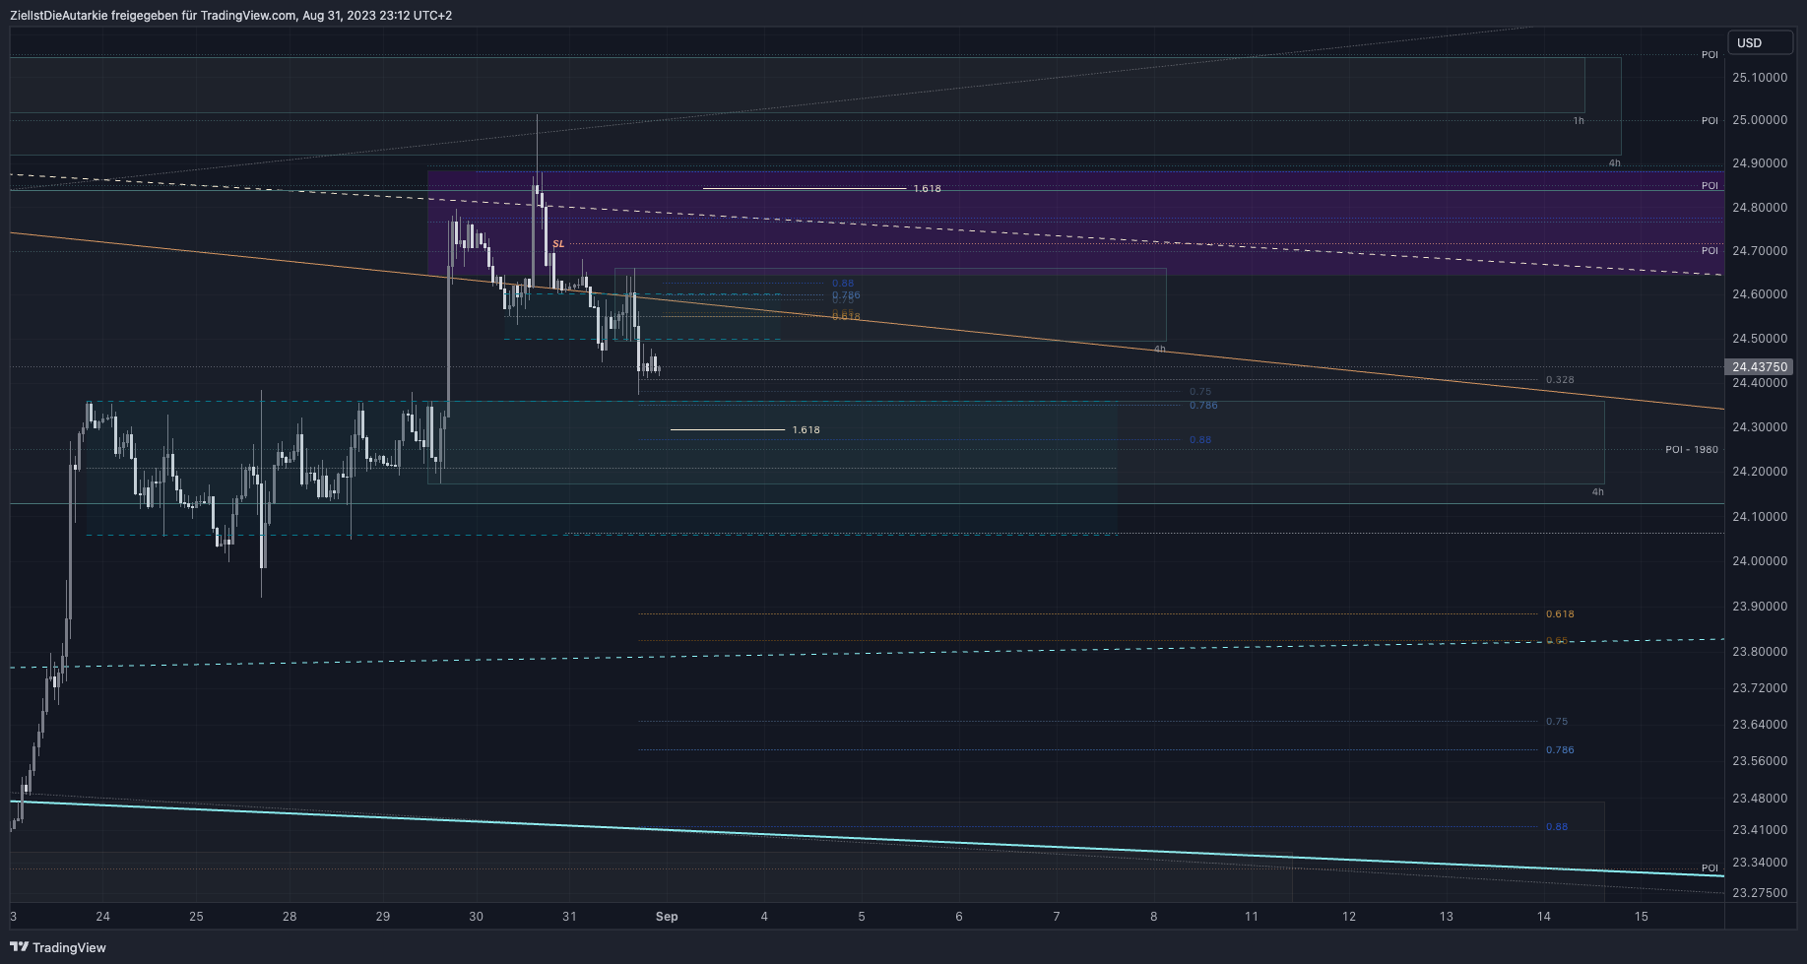The image size is (1807, 964).
Task: Open the USD currency selector
Action: tap(1761, 42)
